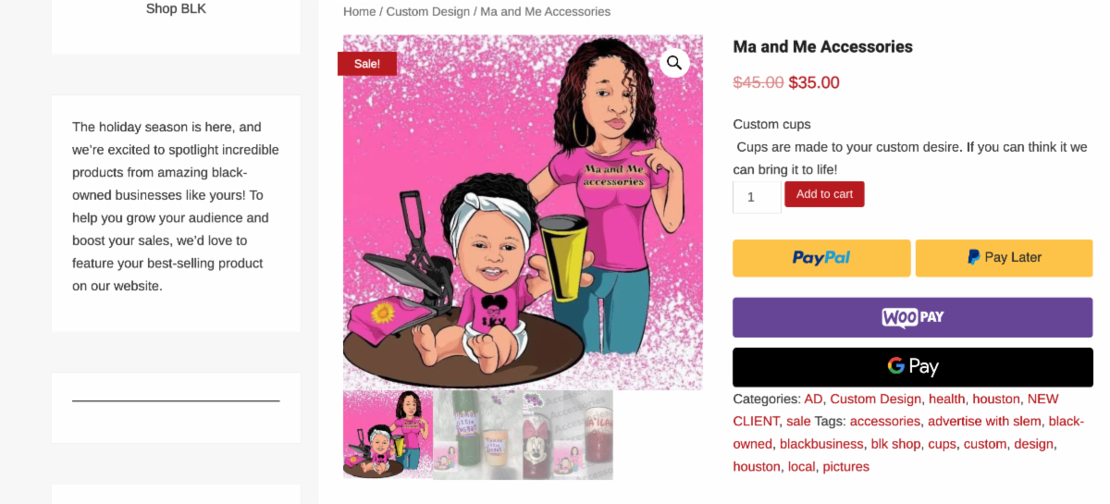
Task: Check out with Google Pay
Action: (x=913, y=366)
